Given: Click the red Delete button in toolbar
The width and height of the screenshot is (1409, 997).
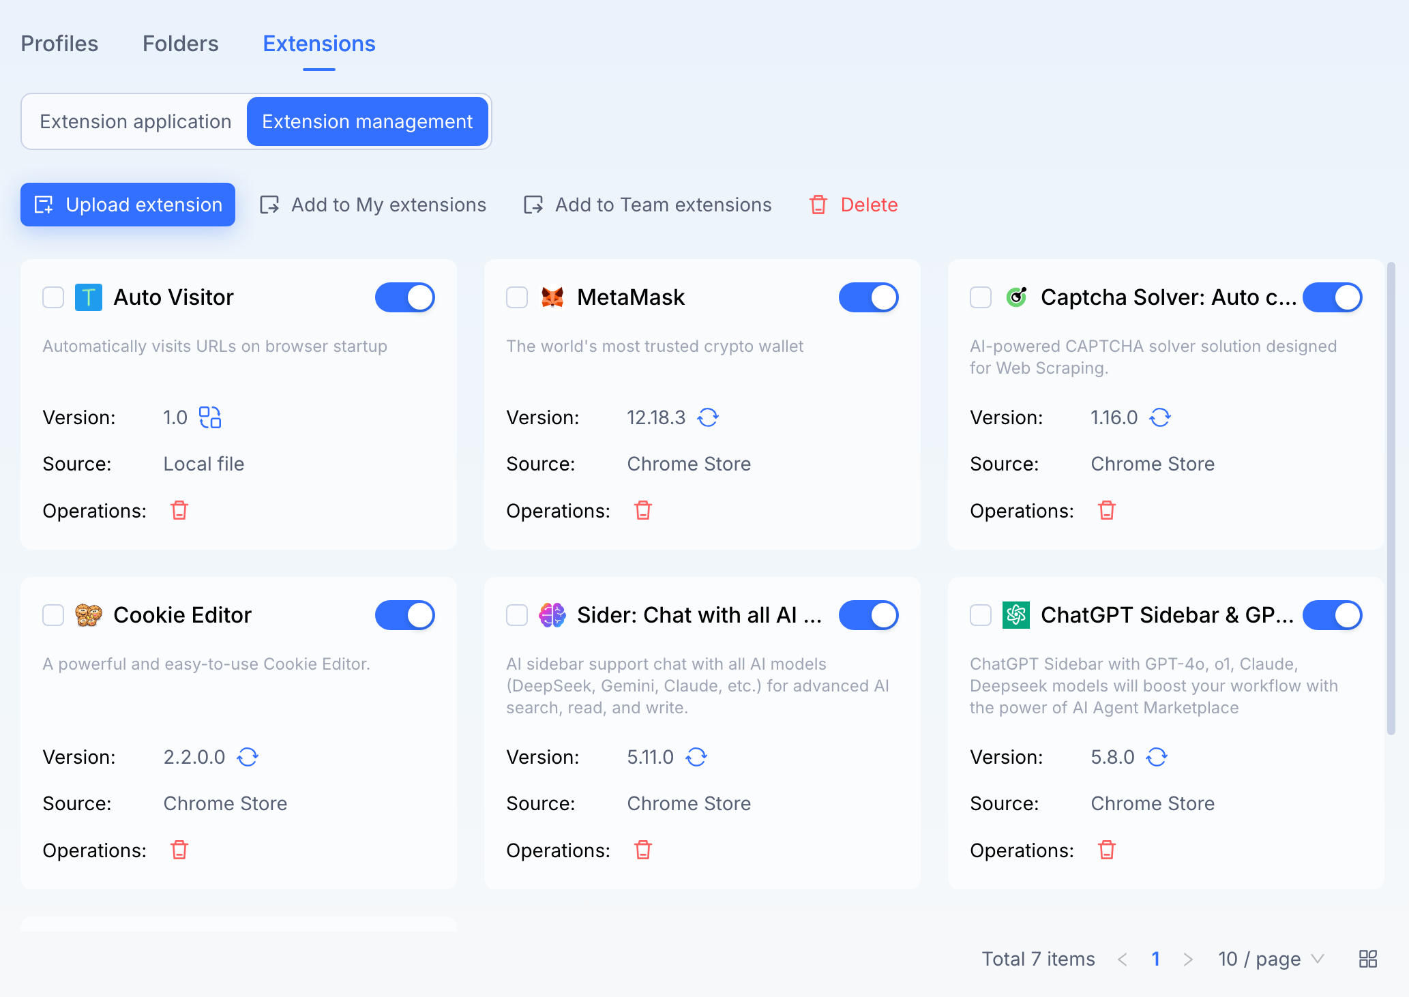Looking at the screenshot, I should pos(853,205).
